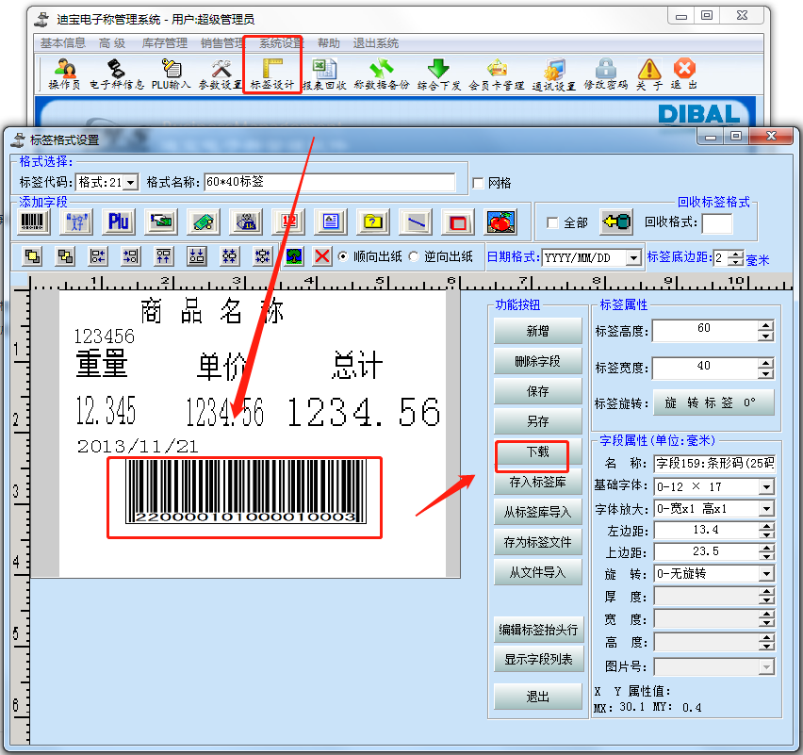Open 通讯设置 in main window toolbar

click(553, 74)
